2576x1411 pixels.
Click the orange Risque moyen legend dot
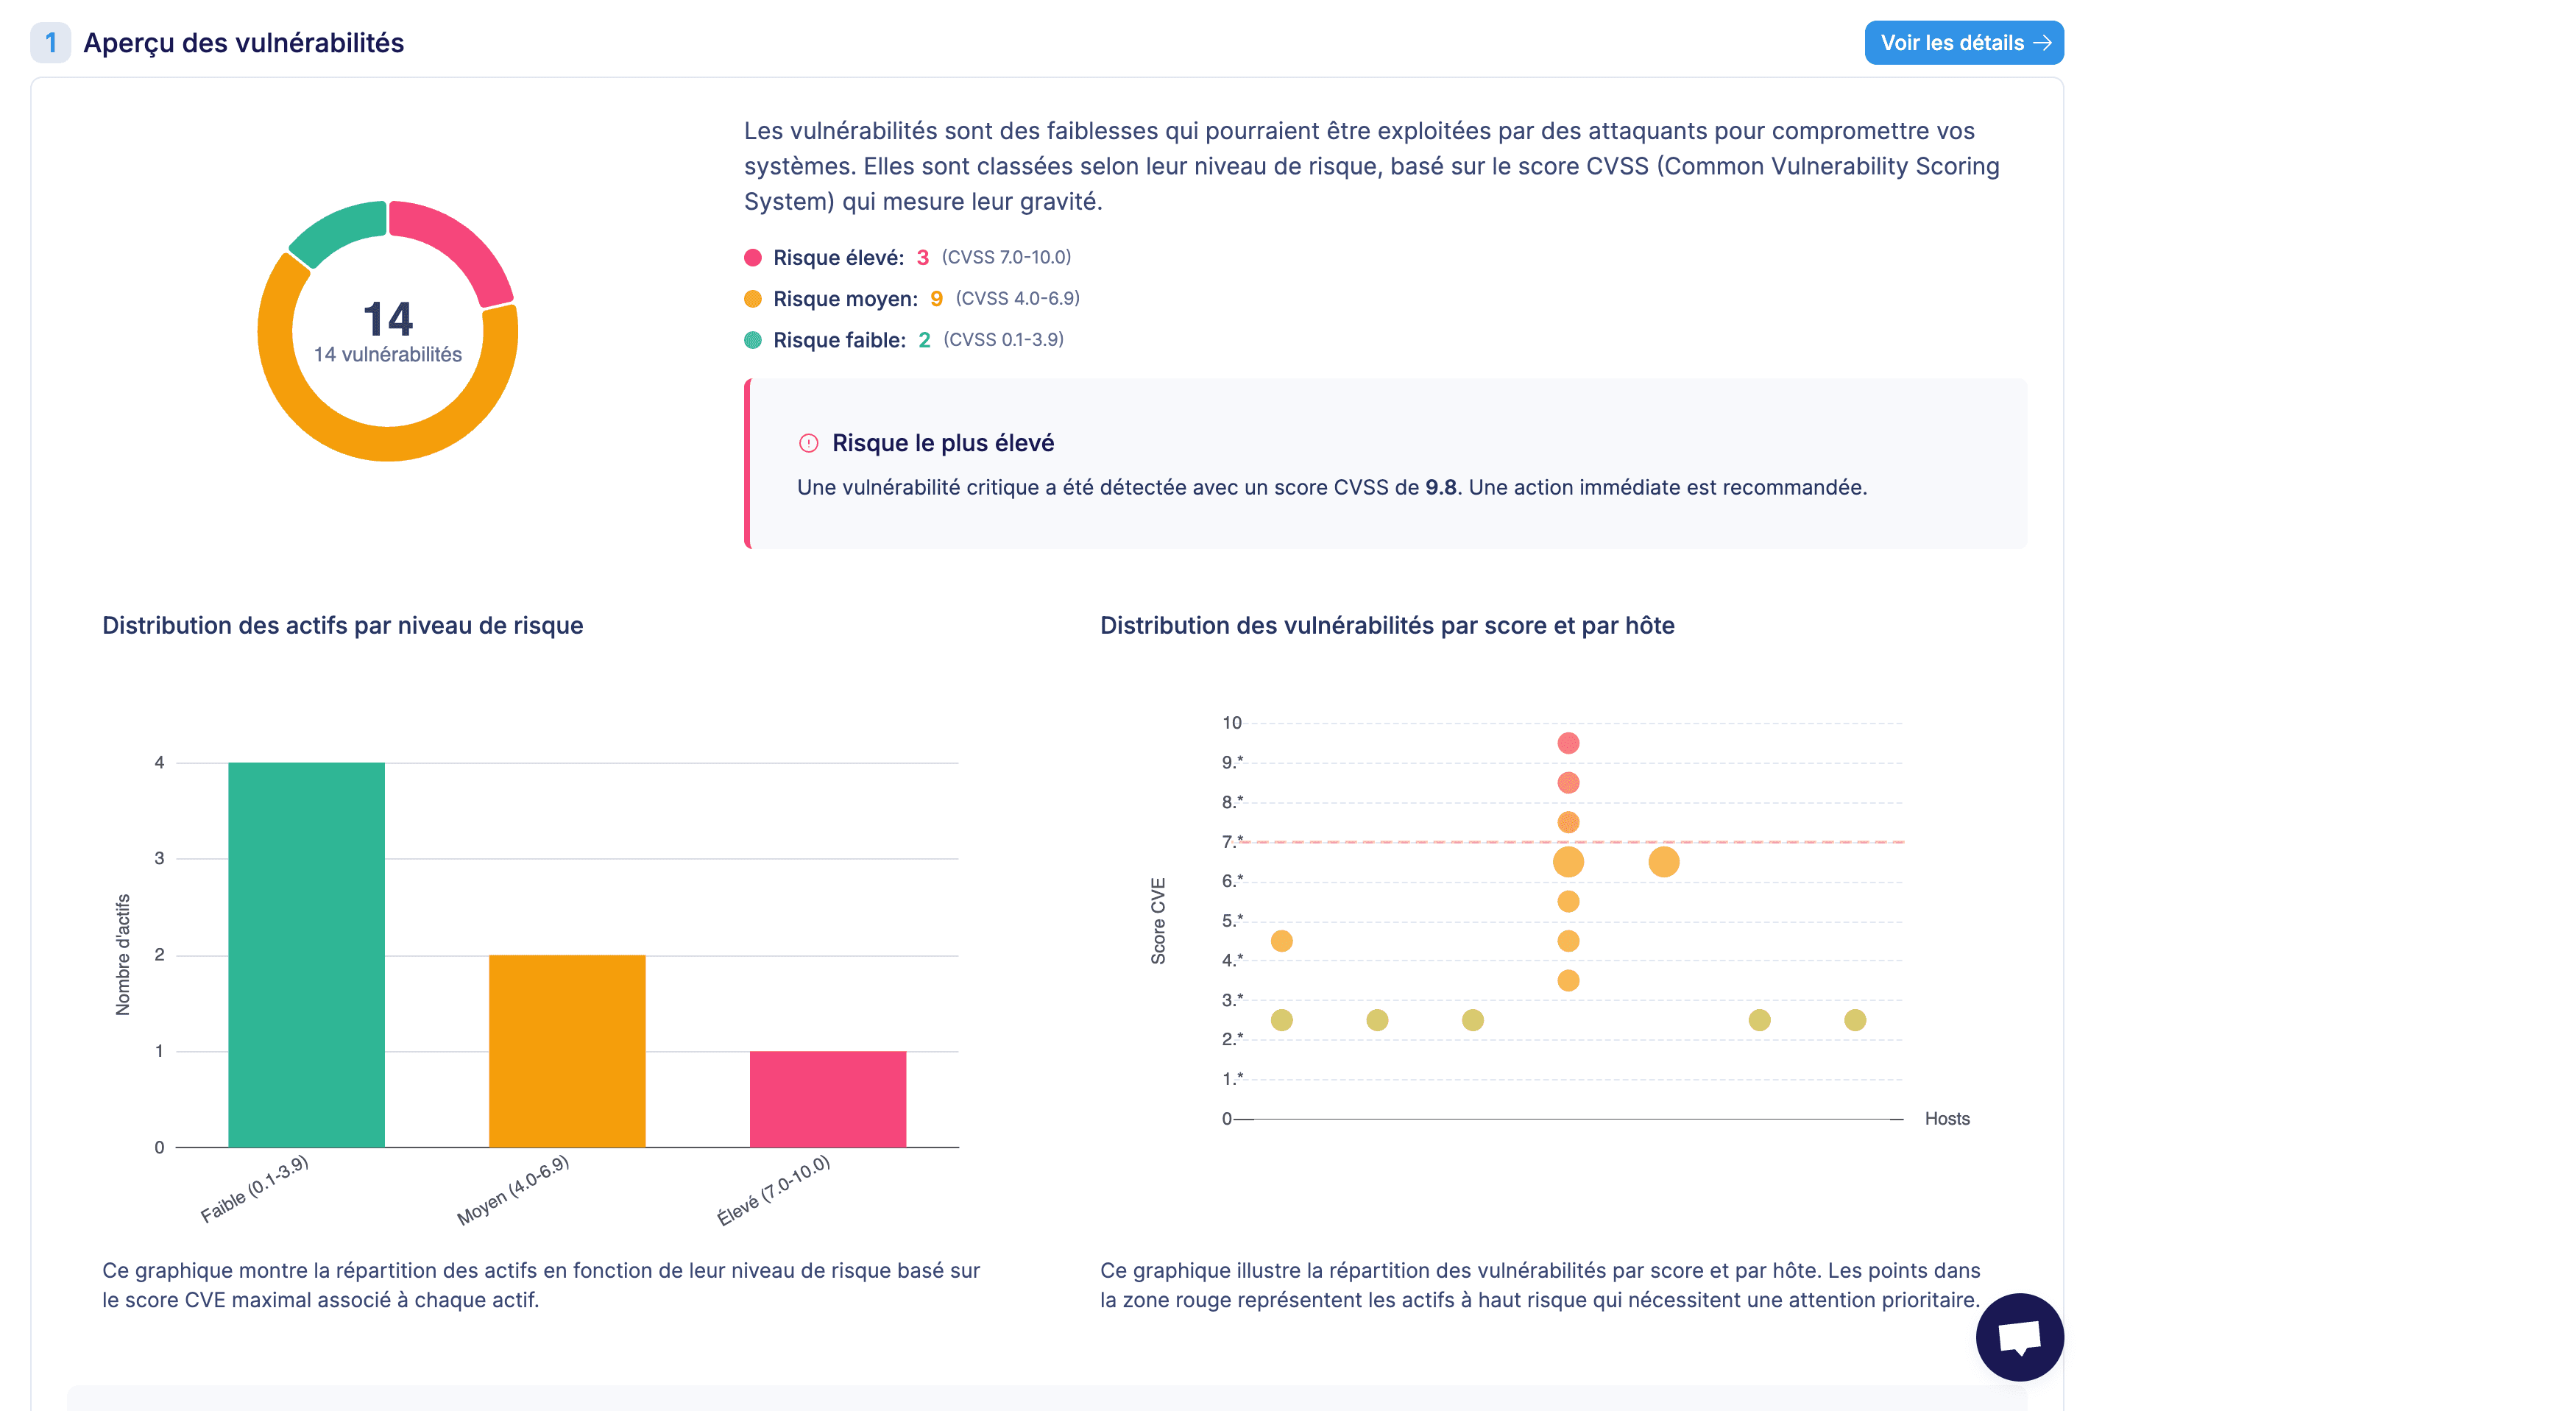click(x=753, y=299)
